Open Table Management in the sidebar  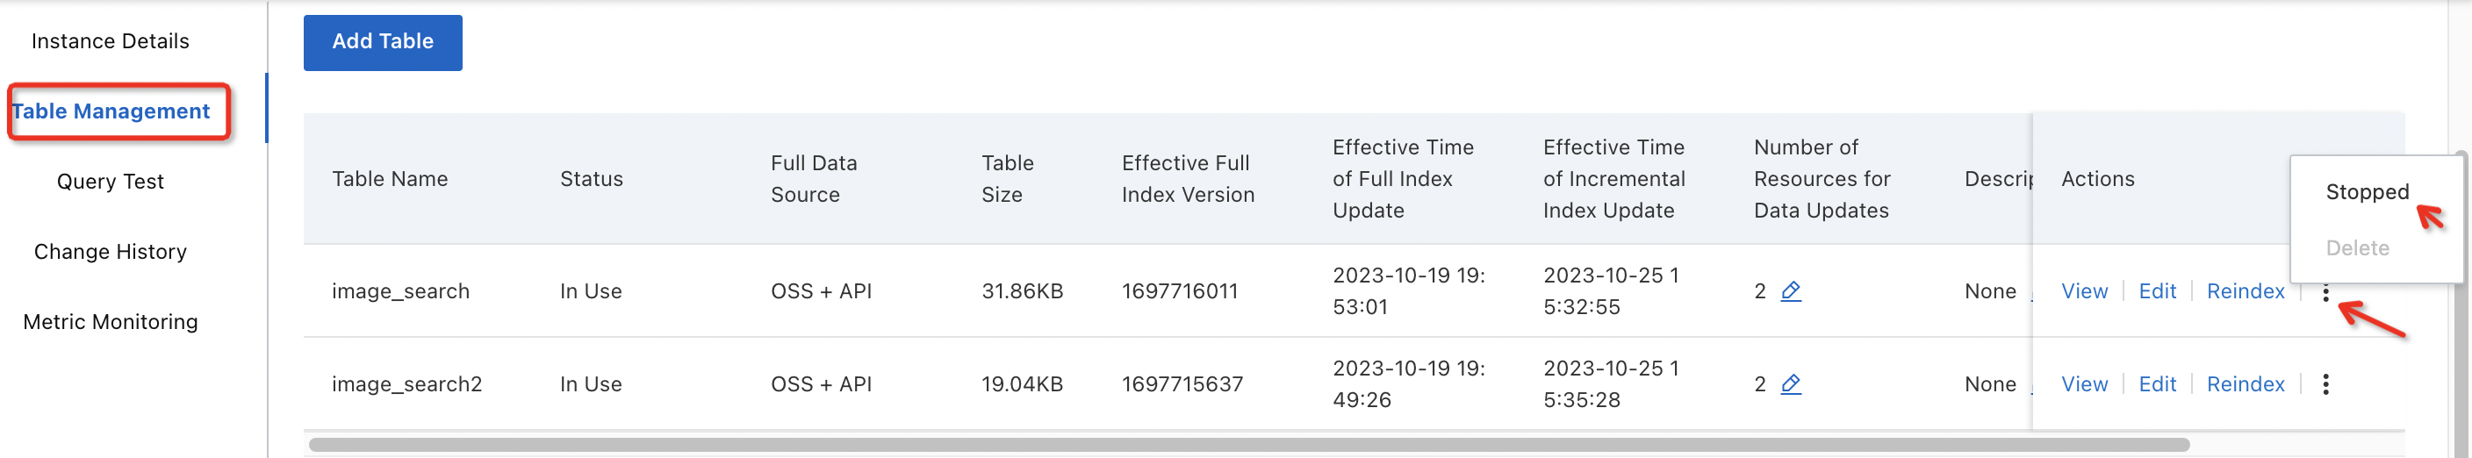point(111,112)
